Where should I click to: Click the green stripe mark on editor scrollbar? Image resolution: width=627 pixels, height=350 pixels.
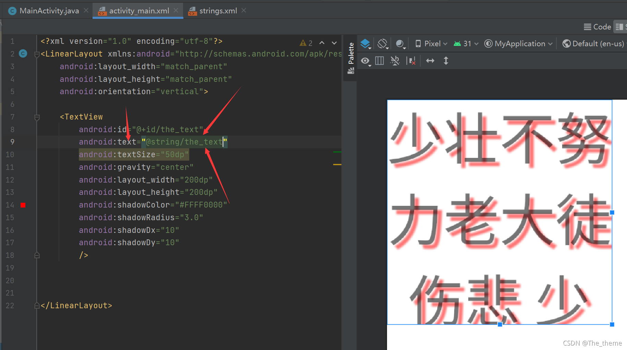(337, 152)
